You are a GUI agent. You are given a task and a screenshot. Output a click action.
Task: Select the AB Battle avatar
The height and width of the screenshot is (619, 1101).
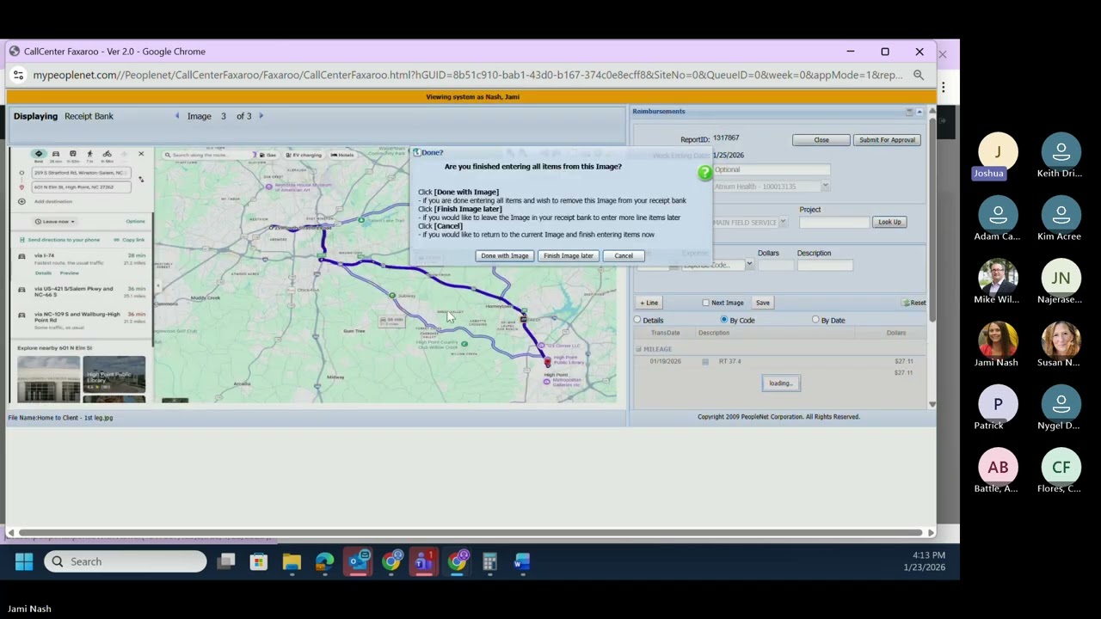pyautogui.click(x=998, y=468)
